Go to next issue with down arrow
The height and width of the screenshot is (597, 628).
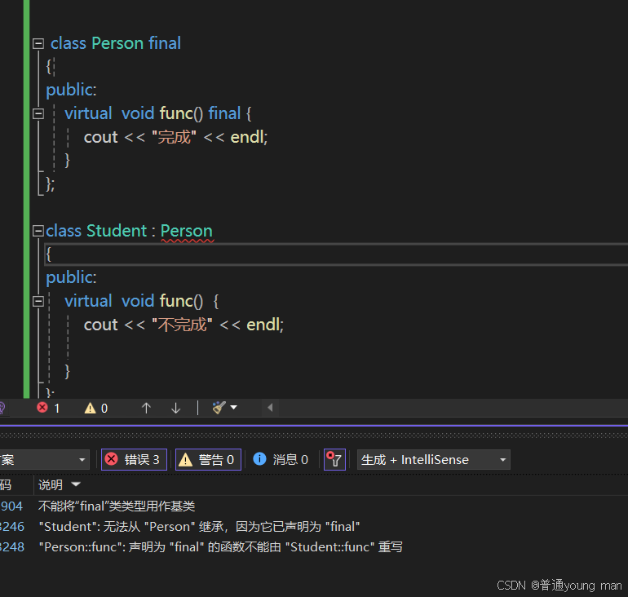pyautogui.click(x=175, y=408)
